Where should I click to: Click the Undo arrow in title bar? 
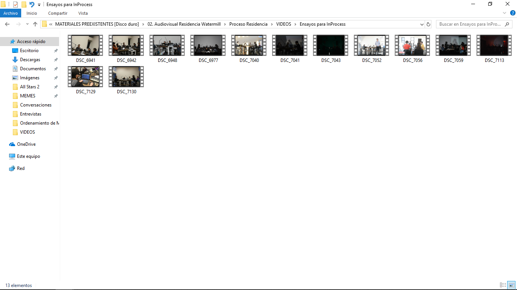32,5
